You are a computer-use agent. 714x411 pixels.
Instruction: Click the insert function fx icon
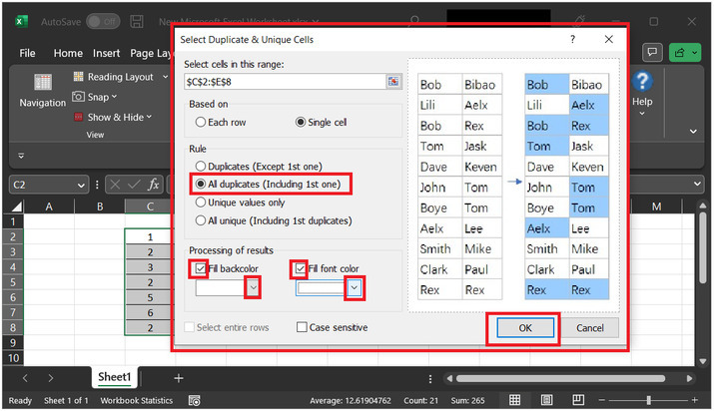[154, 185]
